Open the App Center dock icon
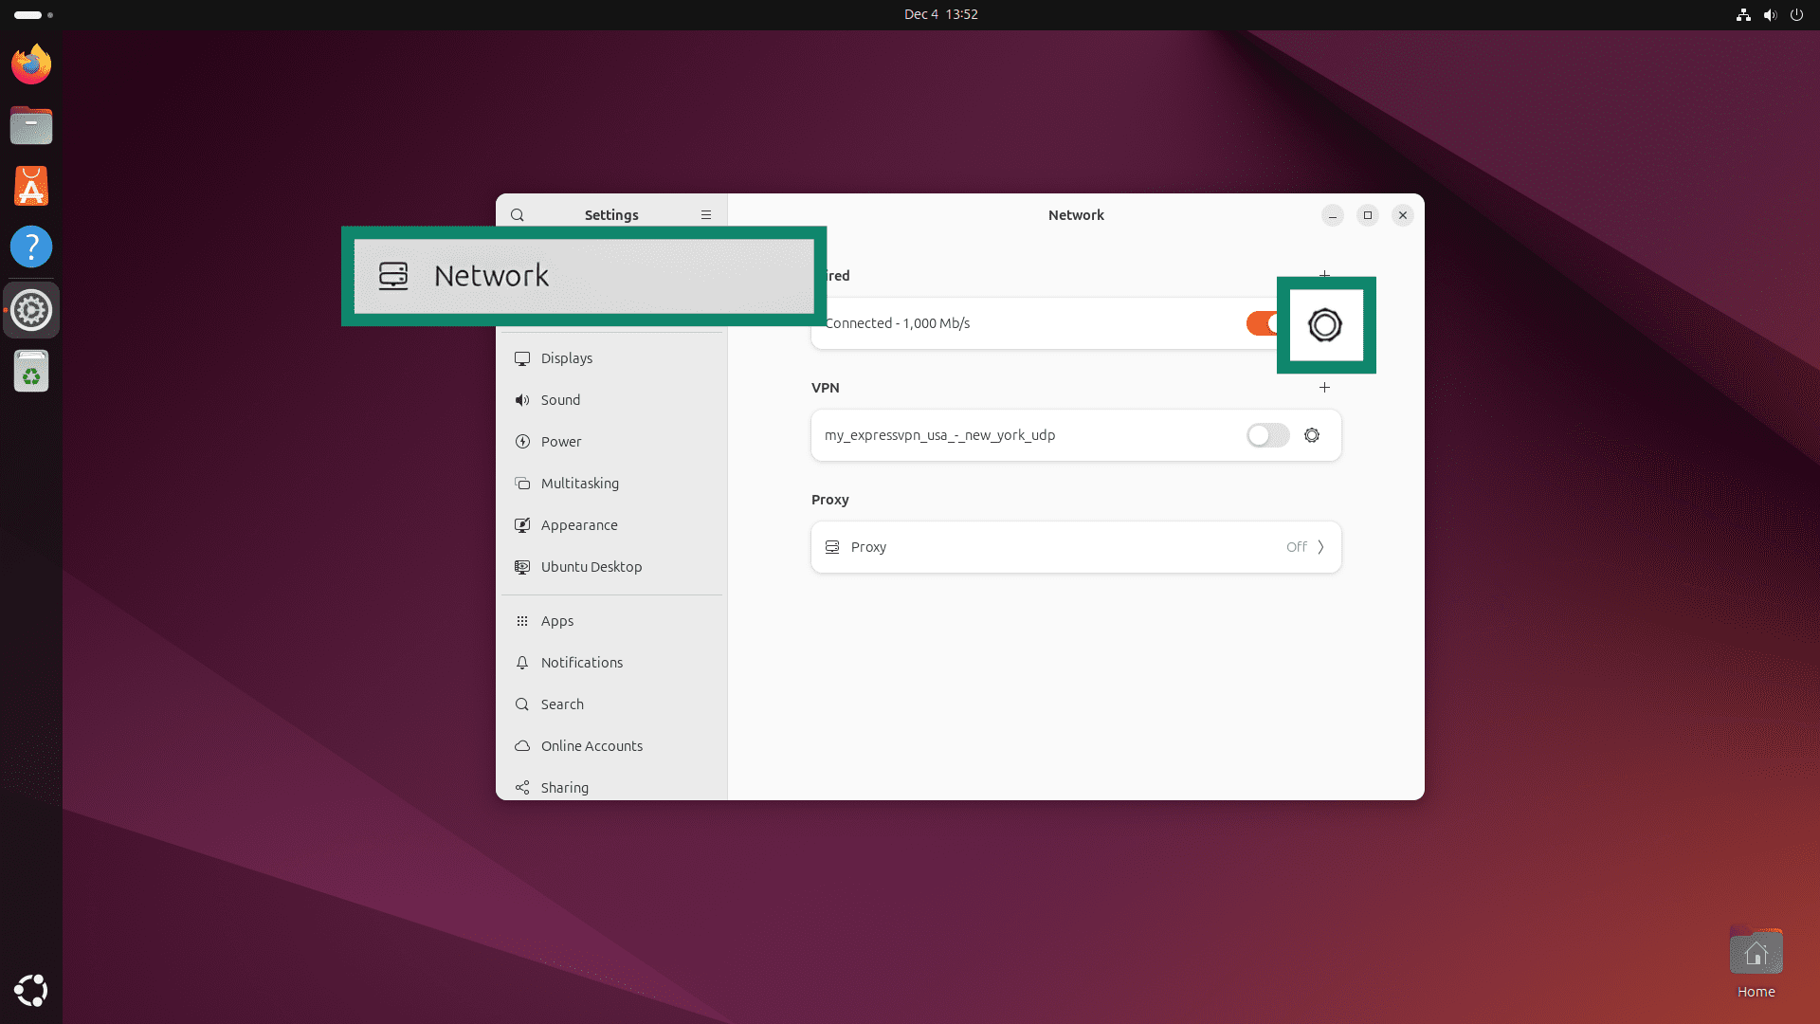This screenshot has width=1820, height=1024. (31, 186)
